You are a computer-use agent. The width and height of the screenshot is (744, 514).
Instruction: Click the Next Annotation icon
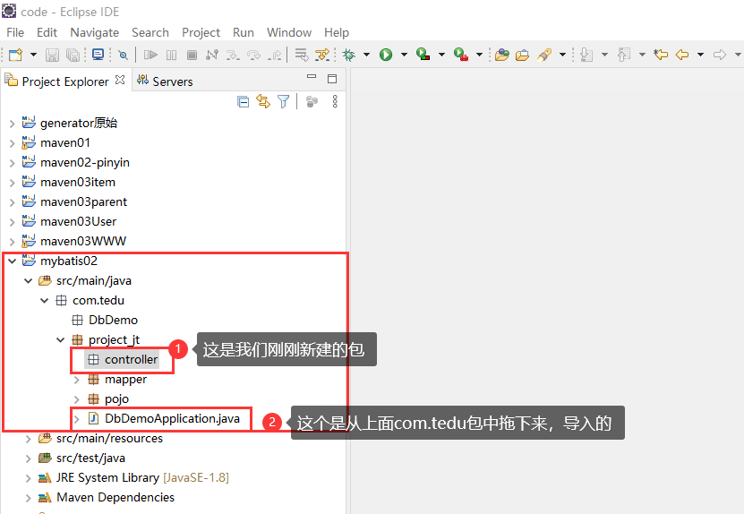(587, 55)
